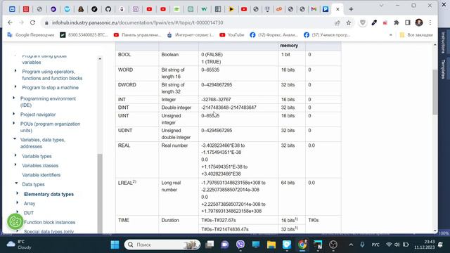This screenshot has width=450, height=253.
Task: Reload the page with the refresh icon
Action: tap(32, 22)
